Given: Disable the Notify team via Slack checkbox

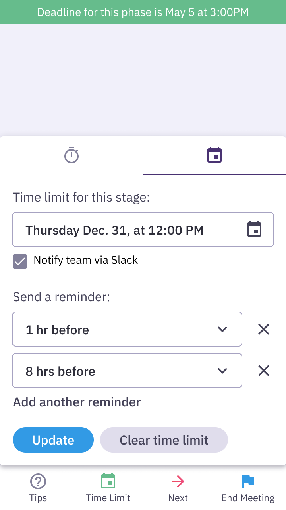Looking at the screenshot, I should pyautogui.click(x=20, y=261).
